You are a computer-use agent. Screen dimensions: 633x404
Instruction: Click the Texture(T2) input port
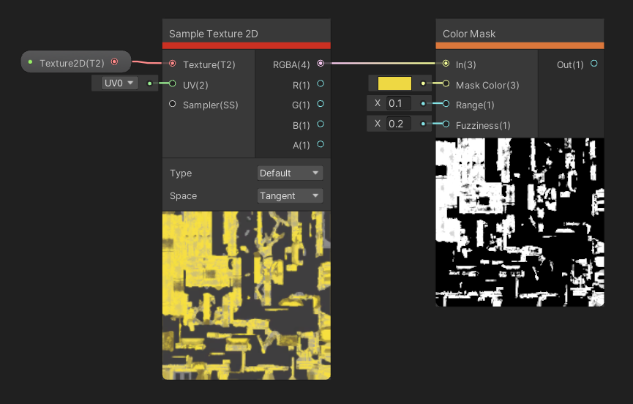pyautogui.click(x=173, y=64)
